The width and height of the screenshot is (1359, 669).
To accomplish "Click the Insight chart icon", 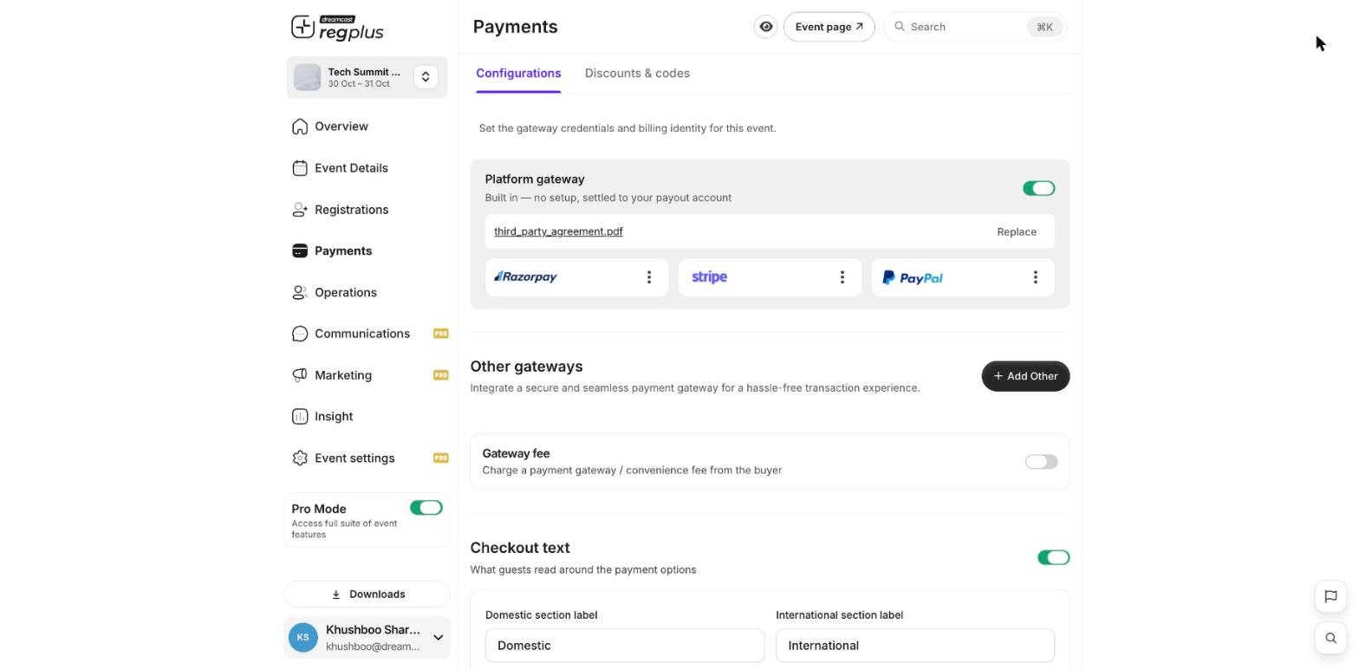I will pyautogui.click(x=300, y=417).
